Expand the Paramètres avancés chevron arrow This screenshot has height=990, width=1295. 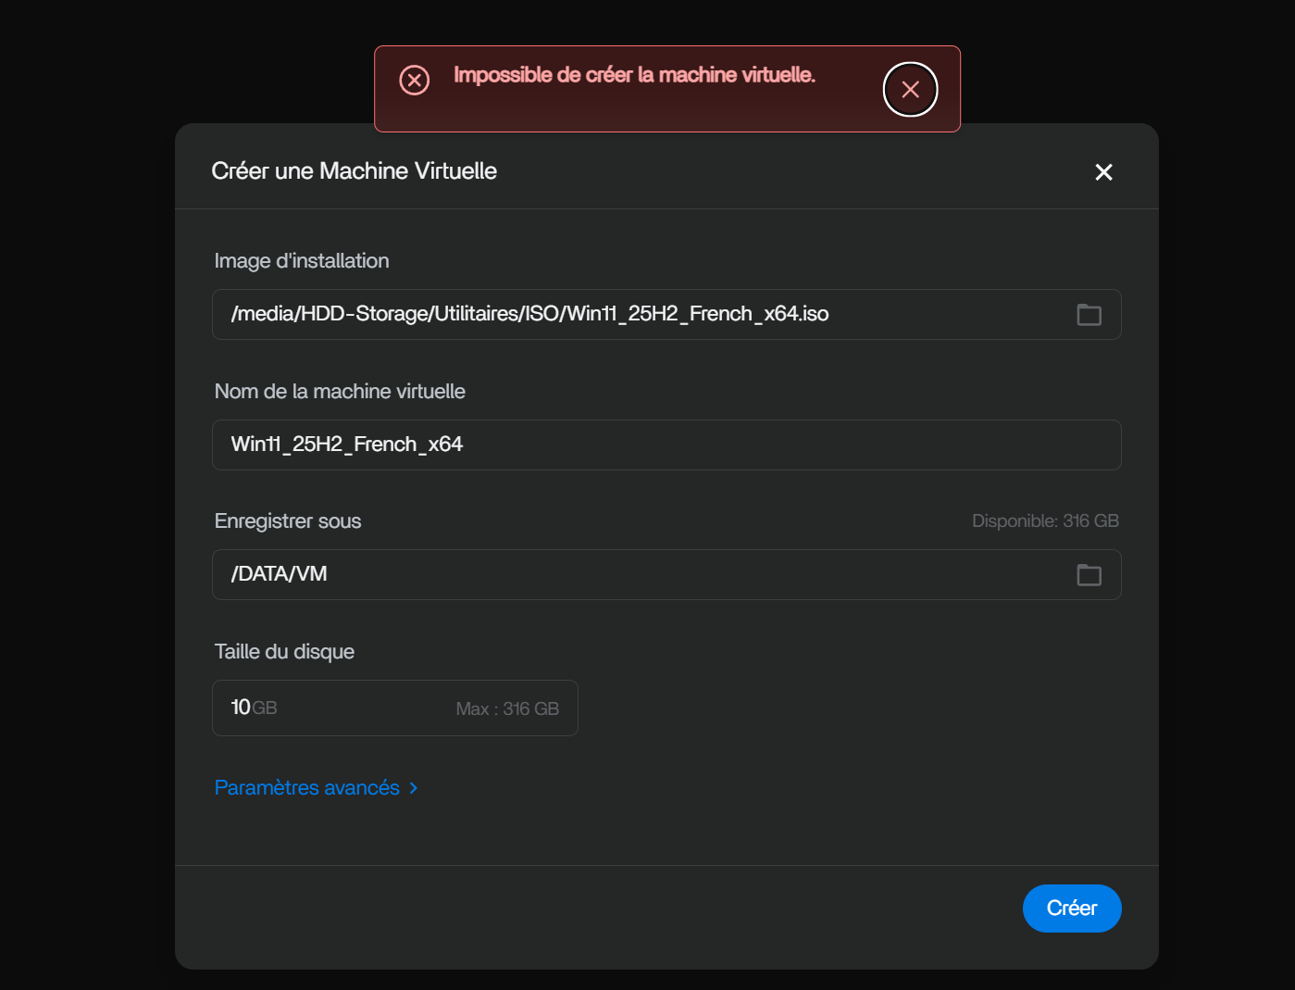(x=414, y=788)
